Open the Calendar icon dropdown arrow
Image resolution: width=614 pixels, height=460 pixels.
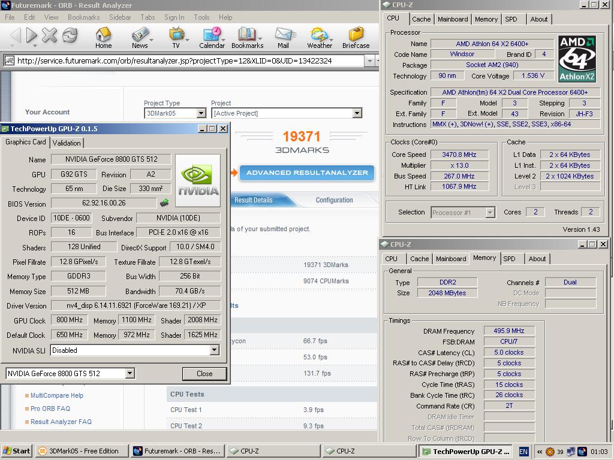point(224,40)
